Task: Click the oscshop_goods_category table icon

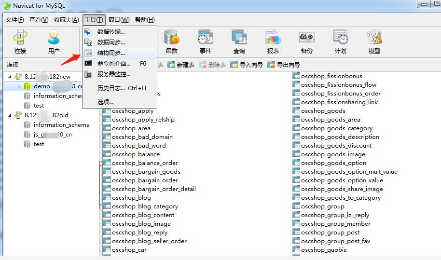Action: pyautogui.click(x=296, y=128)
